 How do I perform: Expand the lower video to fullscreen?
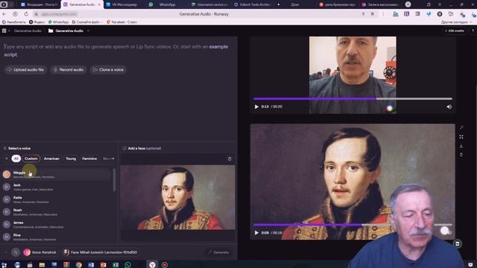point(461,137)
